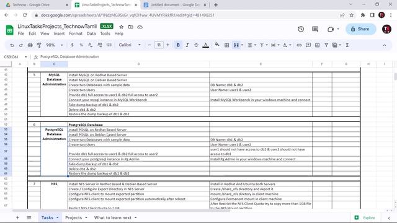Format as currency with the dollar icon
The height and width of the screenshot is (223, 397).
(x=72, y=45)
